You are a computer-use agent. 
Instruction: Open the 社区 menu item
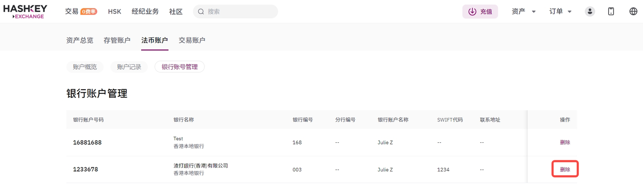(176, 12)
